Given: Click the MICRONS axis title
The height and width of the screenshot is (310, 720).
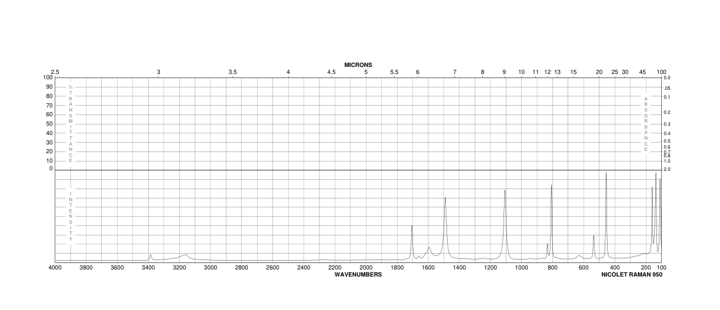Looking at the screenshot, I should (358, 65).
